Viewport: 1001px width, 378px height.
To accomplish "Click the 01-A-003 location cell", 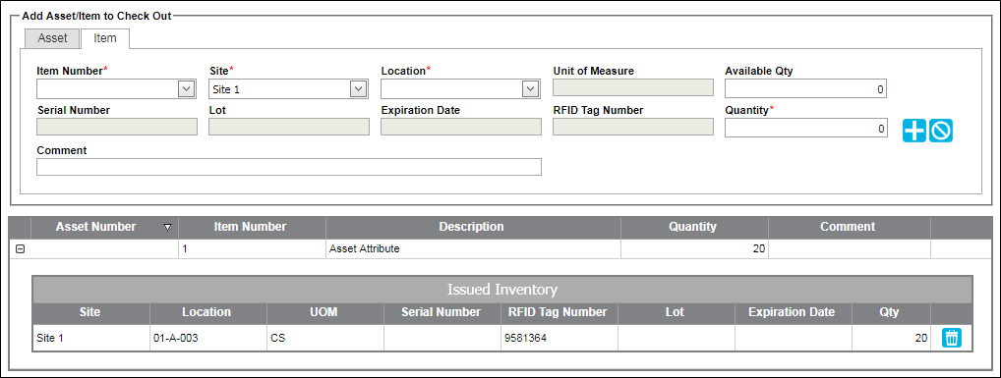I will click(x=208, y=338).
